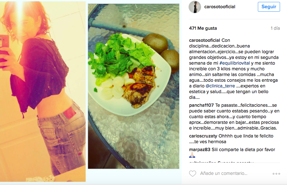This screenshot has height=185, width=287.
Task: Open carosotooficial profile avatar
Action: (x=195, y=7)
